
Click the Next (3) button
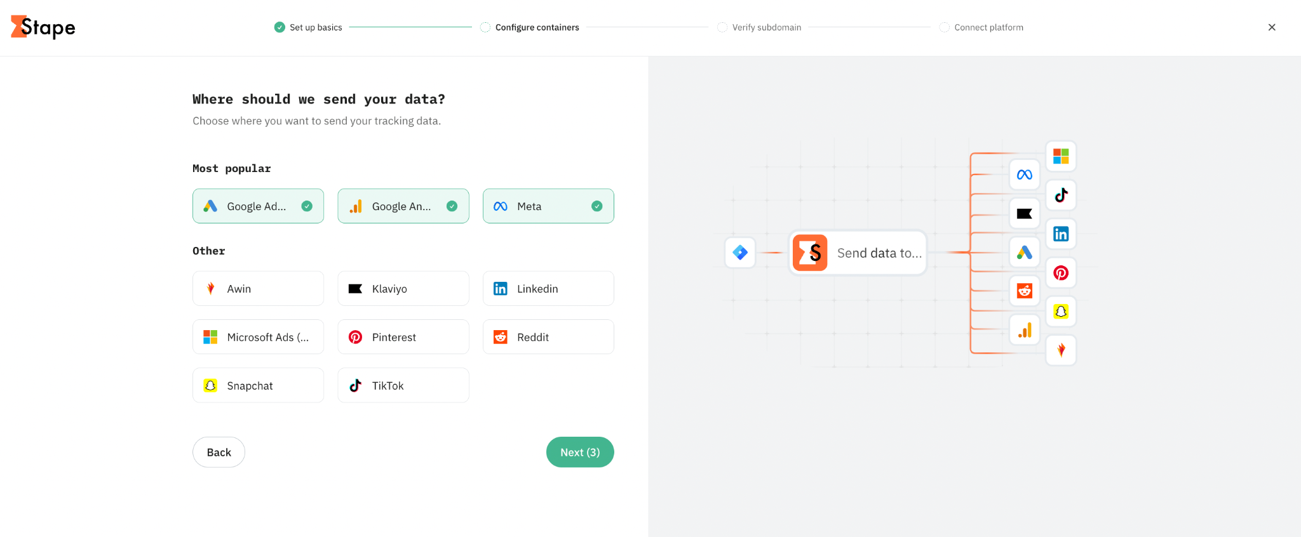pos(580,452)
